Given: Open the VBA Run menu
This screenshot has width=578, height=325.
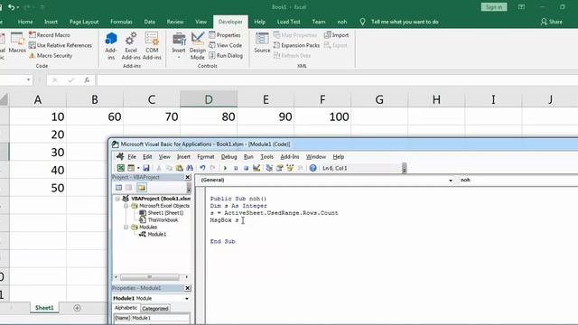Looking at the screenshot, I should (x=248, y=156).
